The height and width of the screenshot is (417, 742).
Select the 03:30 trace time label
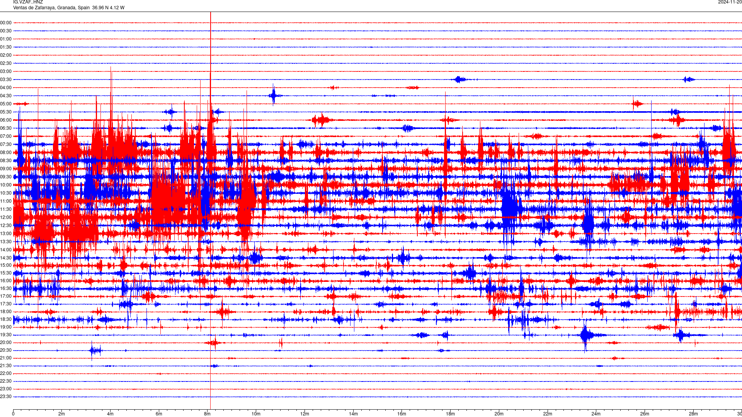click(6, 80)
